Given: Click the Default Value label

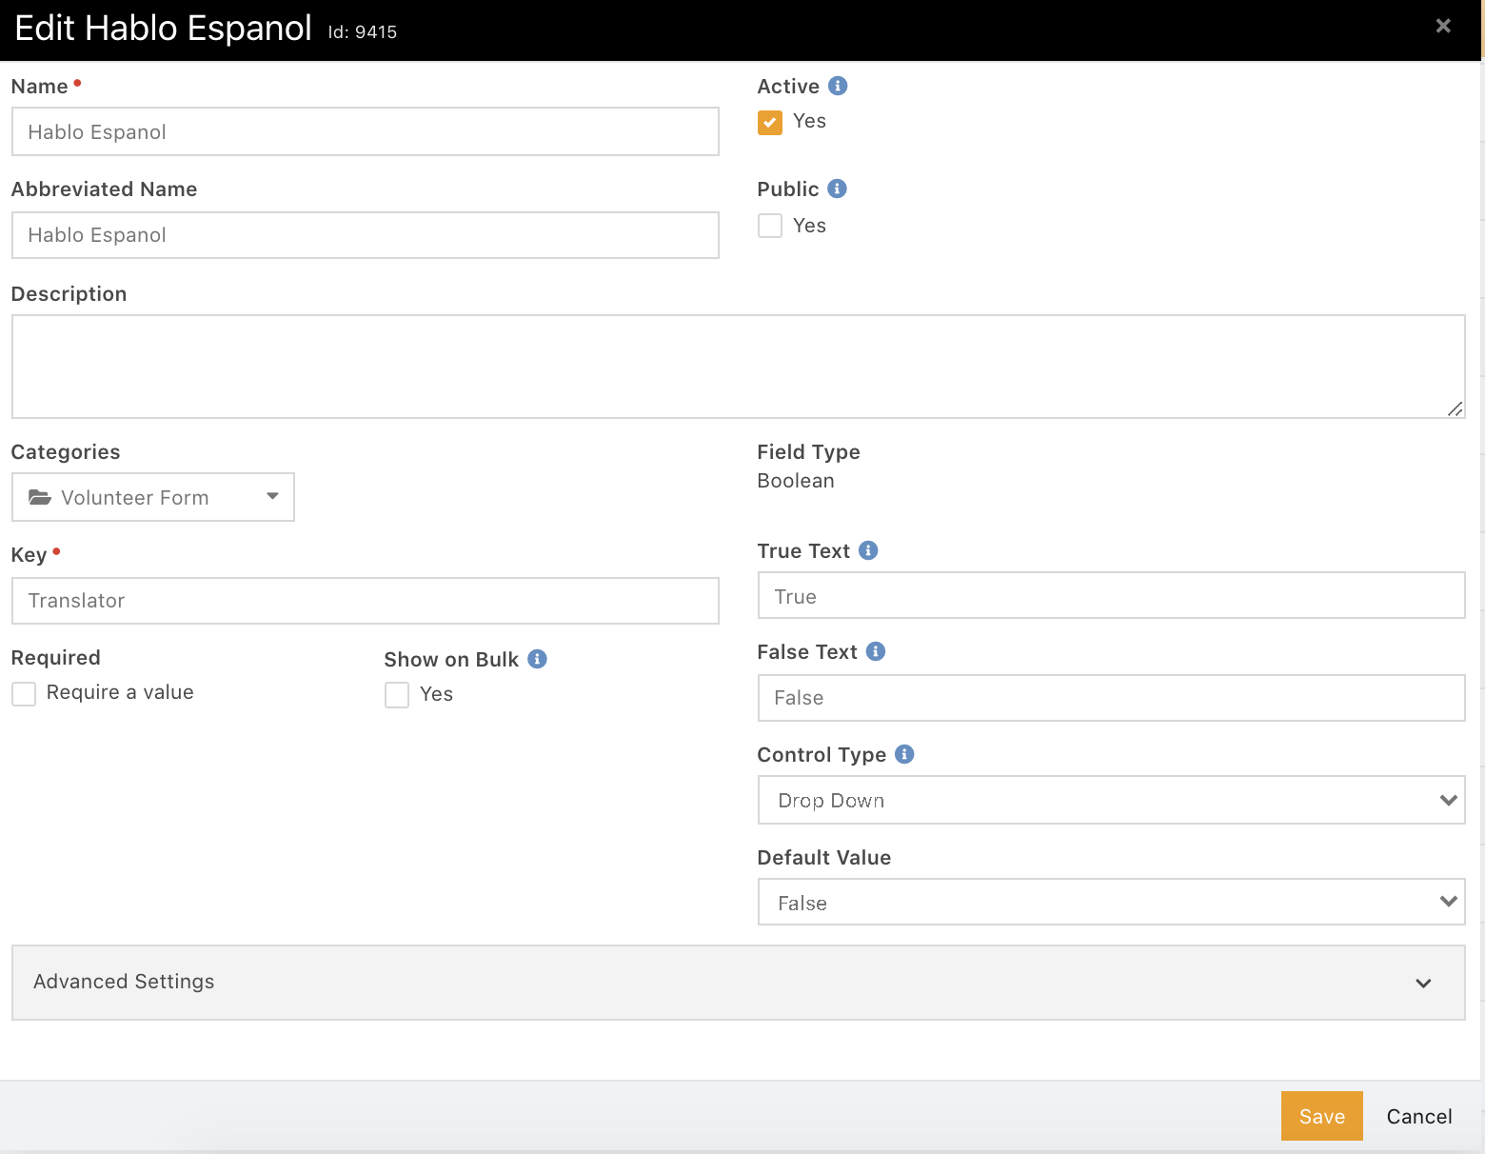Looking at the screenshot, I should pos(824,857).
